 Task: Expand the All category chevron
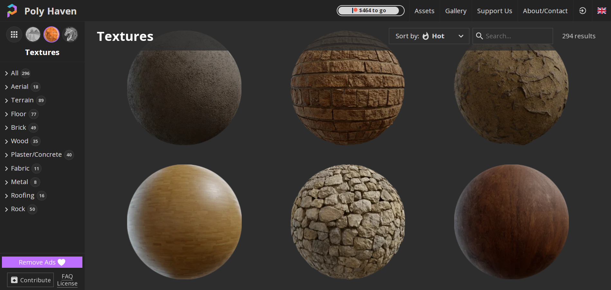(x=6, y=73)
